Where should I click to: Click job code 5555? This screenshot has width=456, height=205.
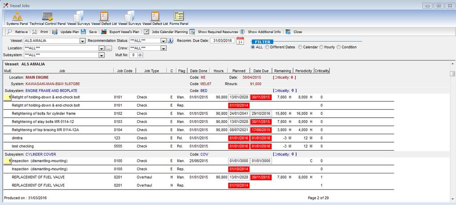(x=118, y=146)
